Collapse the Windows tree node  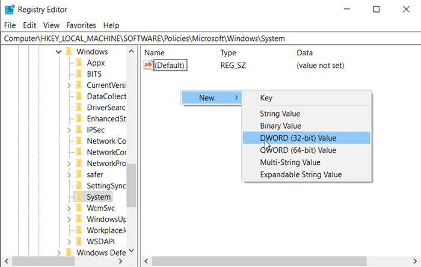point(59,52)
